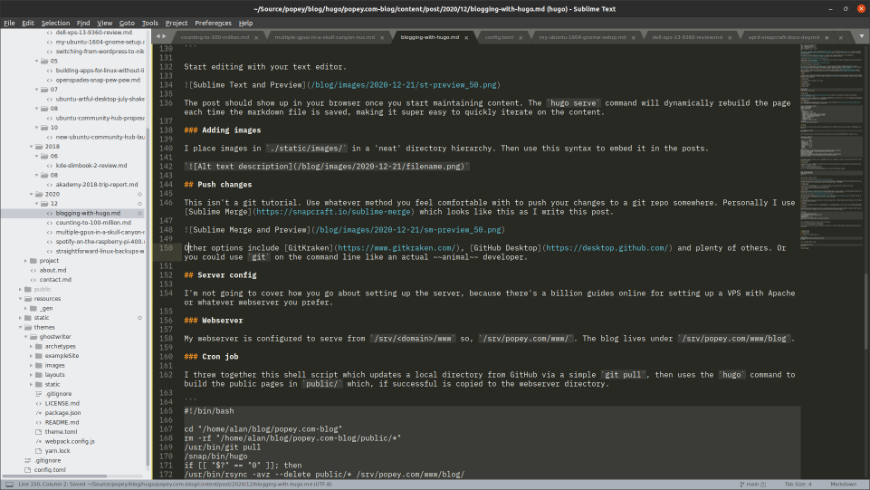Open the Selection menu
Viewport: 870px width, 490px height.
(55, 23)
